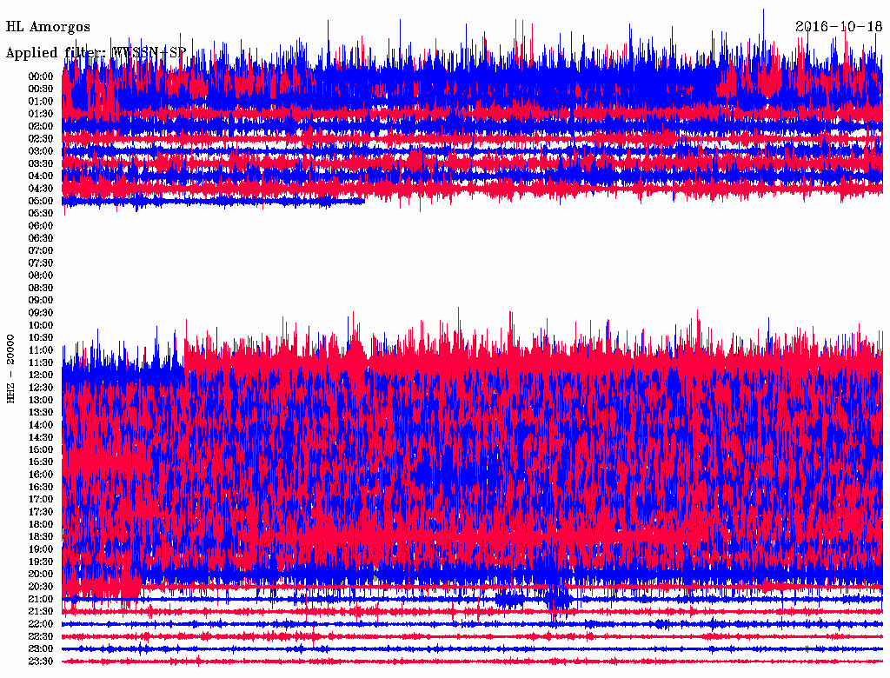Select the 07:00 time label
Viewport: 890px width, 678px height.
41,250
